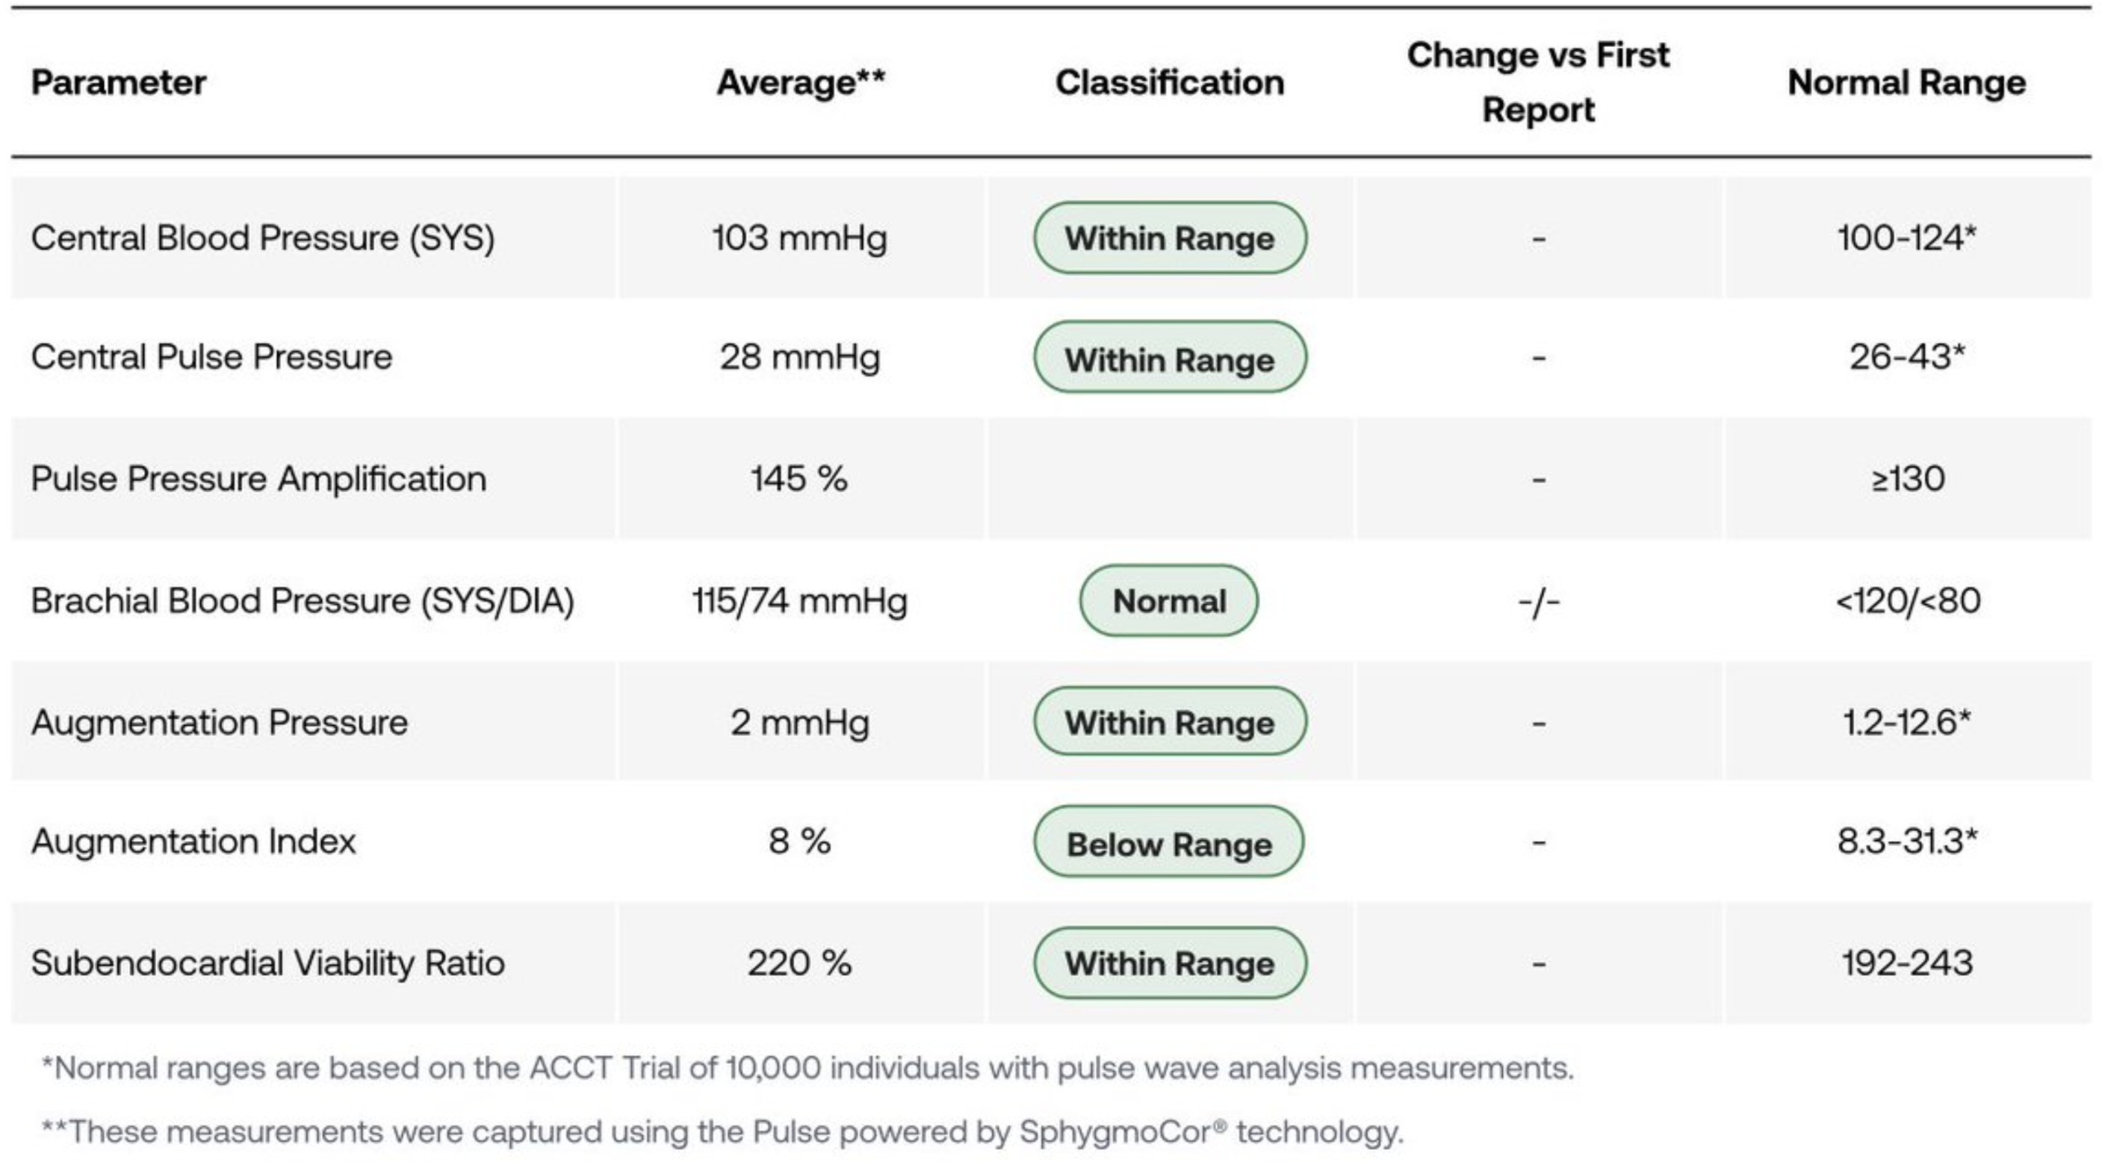This screenshot has width=2102, height=1162.
Task: Click the 8.3-31.3* normal range value
Action: tap(1907, 840)
